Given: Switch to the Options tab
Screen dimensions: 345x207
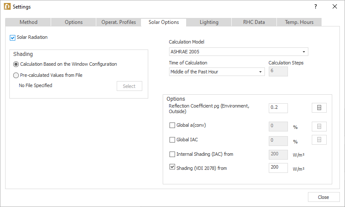Looking at the screenshot, I should click(74, 22).
